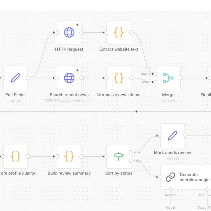Open the Merge node icon
This screenshot has width=211, height=211.
tap(168, 78)
